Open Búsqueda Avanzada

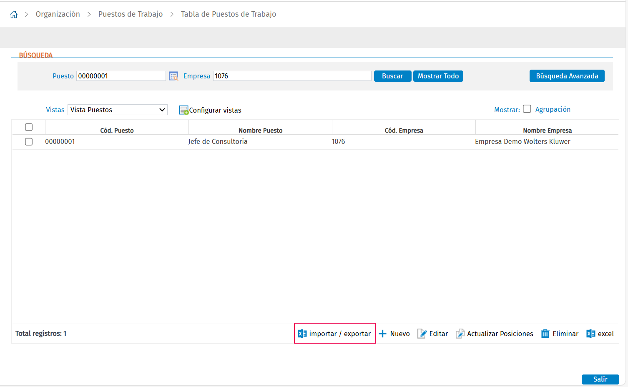pos(567,76)
